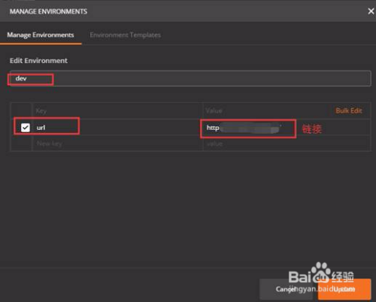Click the http value field

point(287,128)
